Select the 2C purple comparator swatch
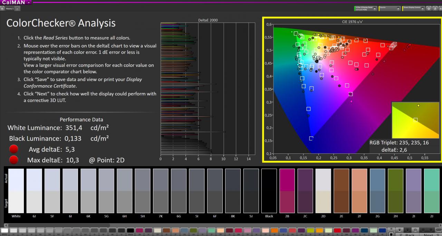 pyautogui.click(x=305, y=191)
